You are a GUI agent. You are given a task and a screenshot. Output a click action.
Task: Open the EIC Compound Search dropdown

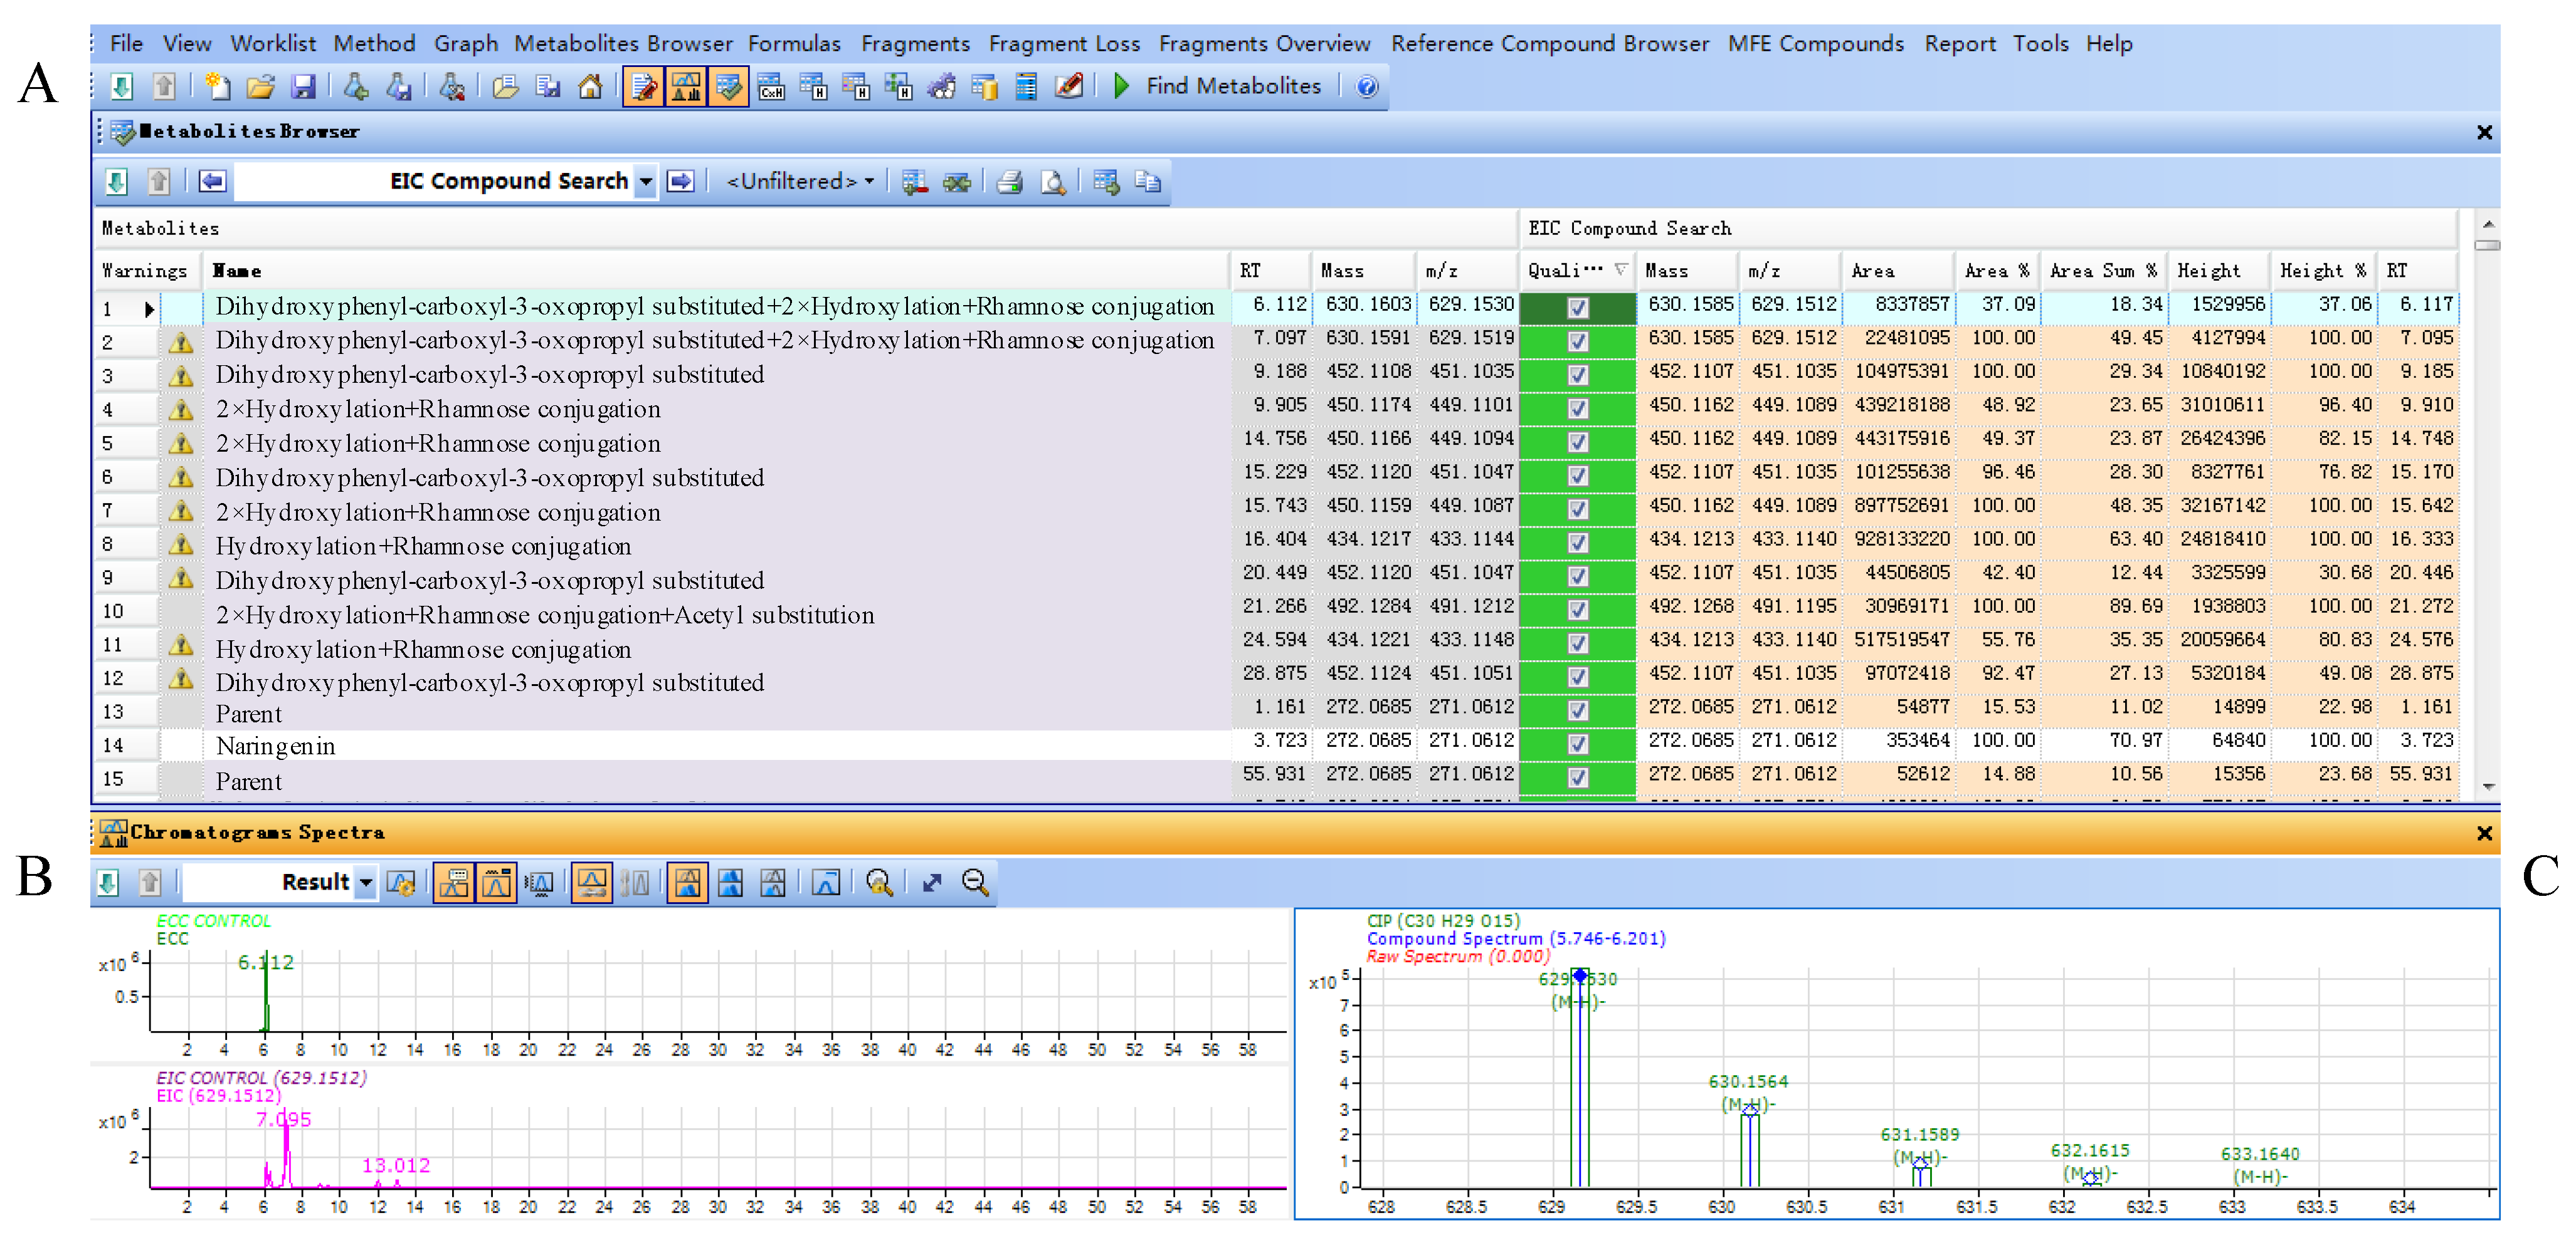pos(646,182)
